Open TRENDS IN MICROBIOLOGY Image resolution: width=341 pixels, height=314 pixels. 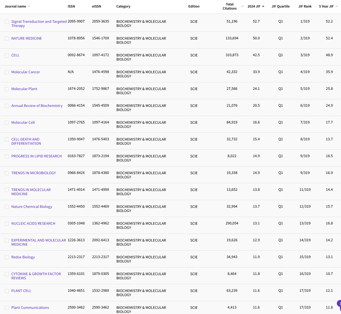pyautogui.click(x=34, y=173)
